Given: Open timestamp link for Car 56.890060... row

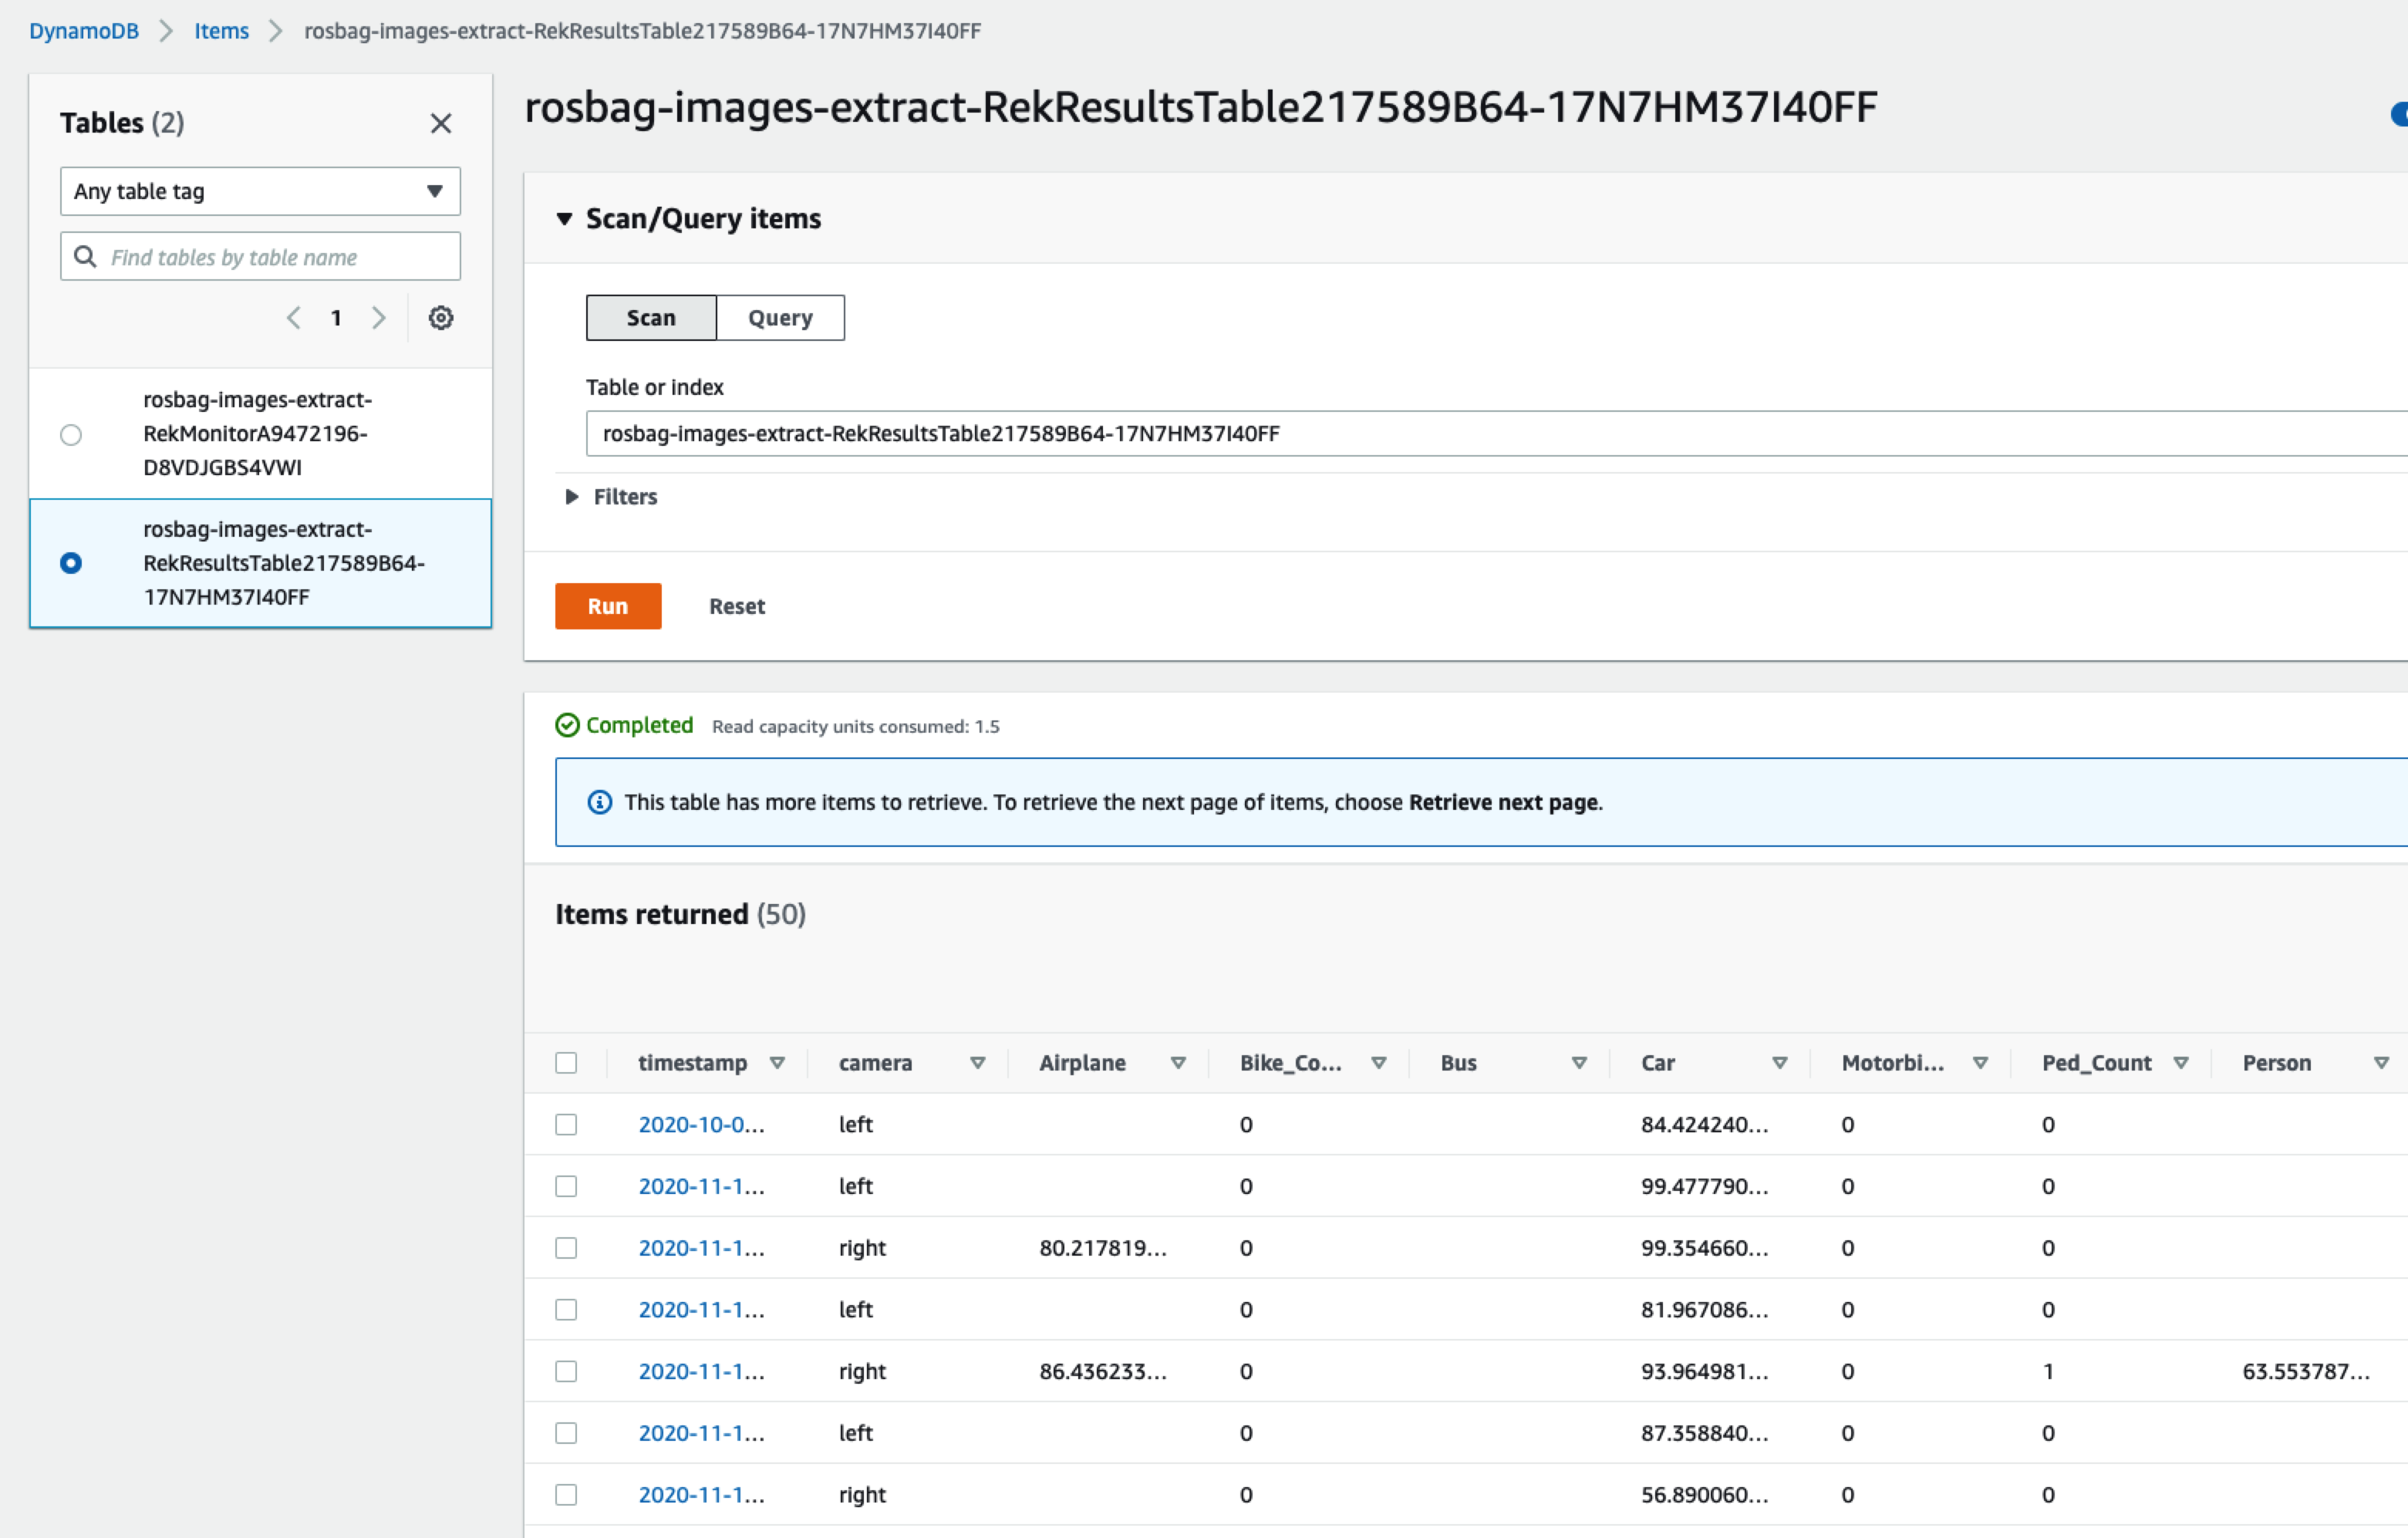Looking at the screenshot, I should tap(701, 1495).
